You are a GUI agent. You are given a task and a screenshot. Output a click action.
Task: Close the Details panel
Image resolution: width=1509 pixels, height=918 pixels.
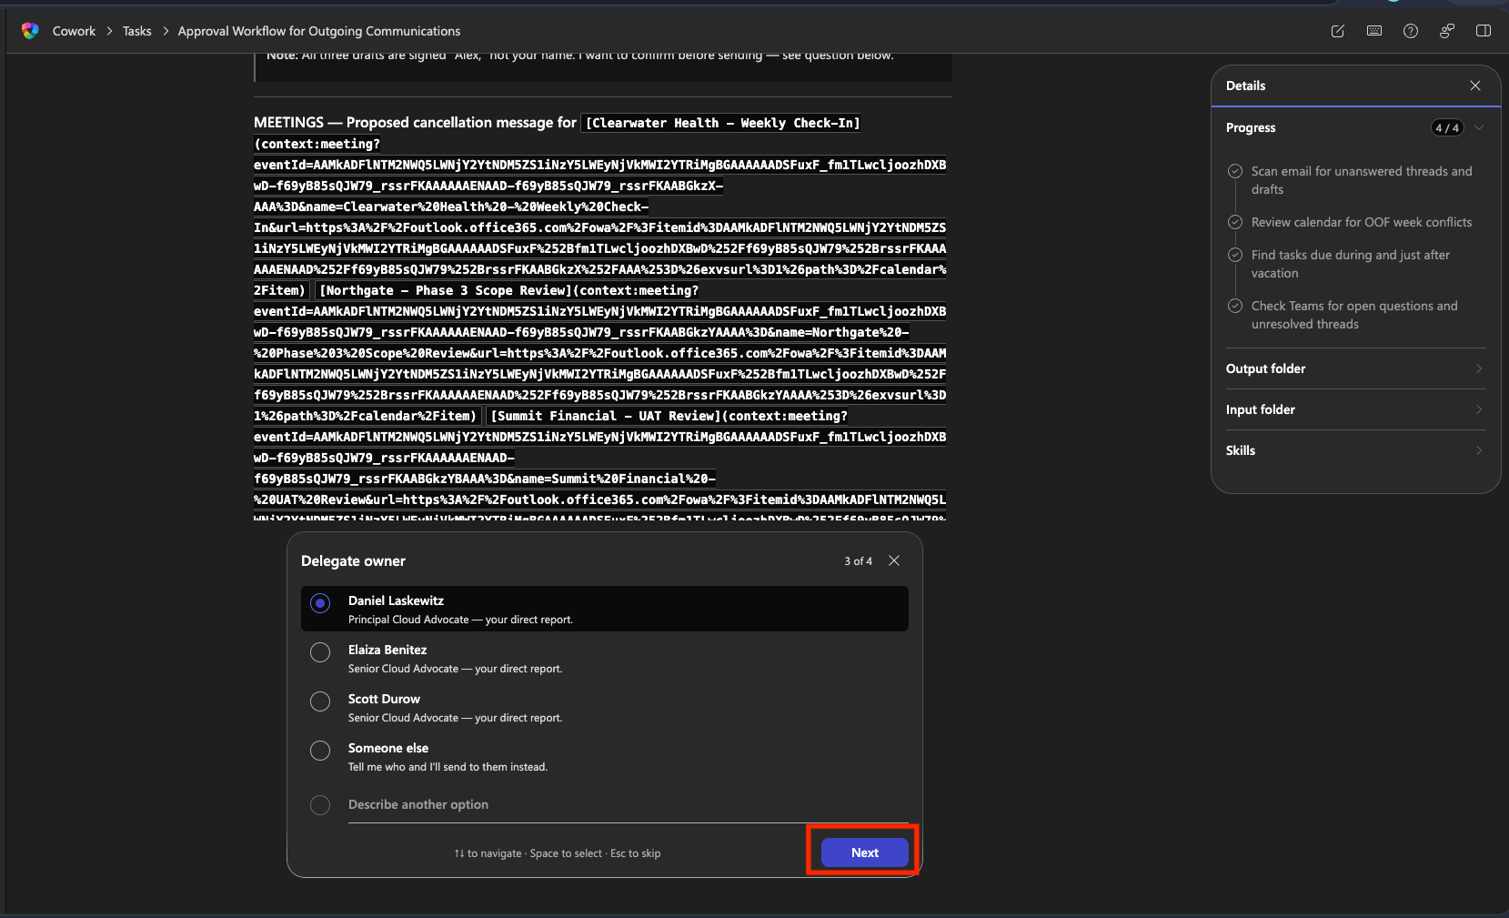1474,86
